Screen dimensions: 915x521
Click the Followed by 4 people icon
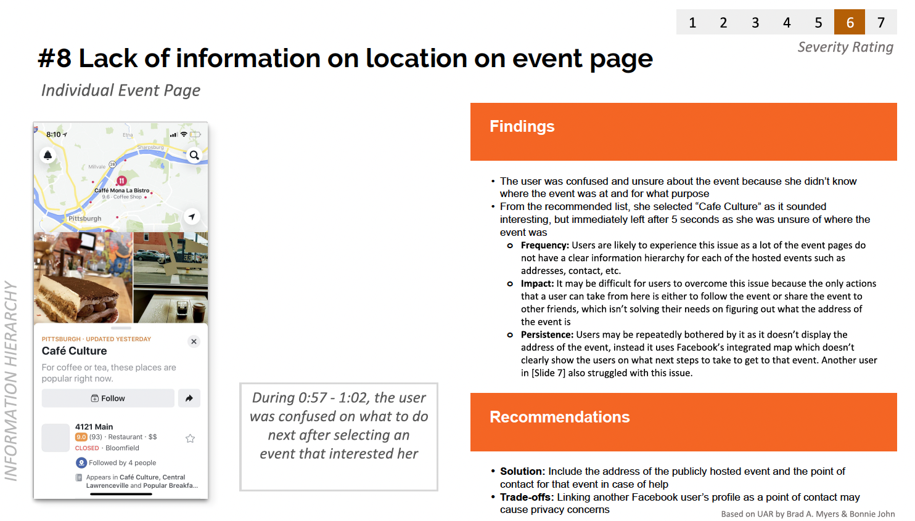pyautogui.click(x=81, y=462)
